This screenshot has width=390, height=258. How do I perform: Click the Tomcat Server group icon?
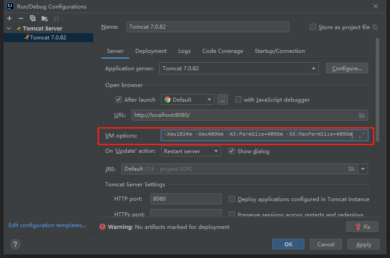(18, 29)
